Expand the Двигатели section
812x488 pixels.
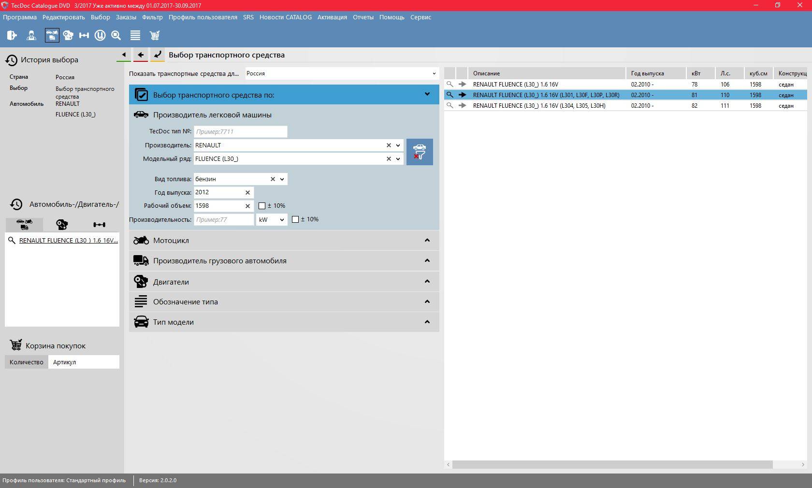(284, 282)
